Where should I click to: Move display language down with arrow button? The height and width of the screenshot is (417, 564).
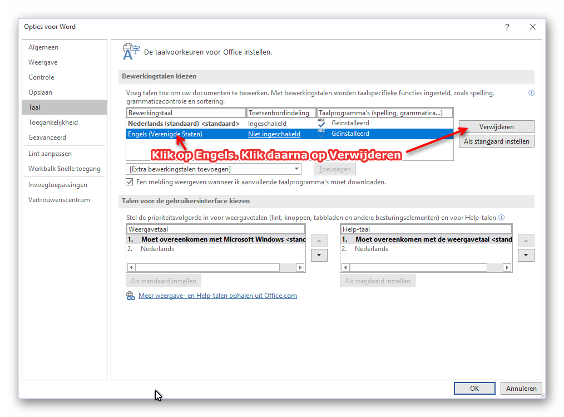point(319,255)
